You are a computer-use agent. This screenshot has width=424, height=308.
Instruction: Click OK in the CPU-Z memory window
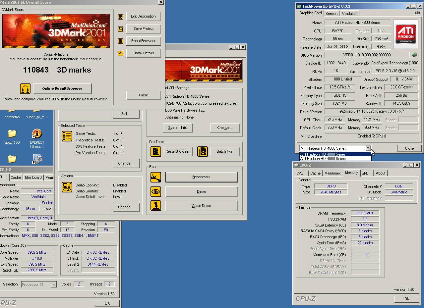[x=407, y=299]
